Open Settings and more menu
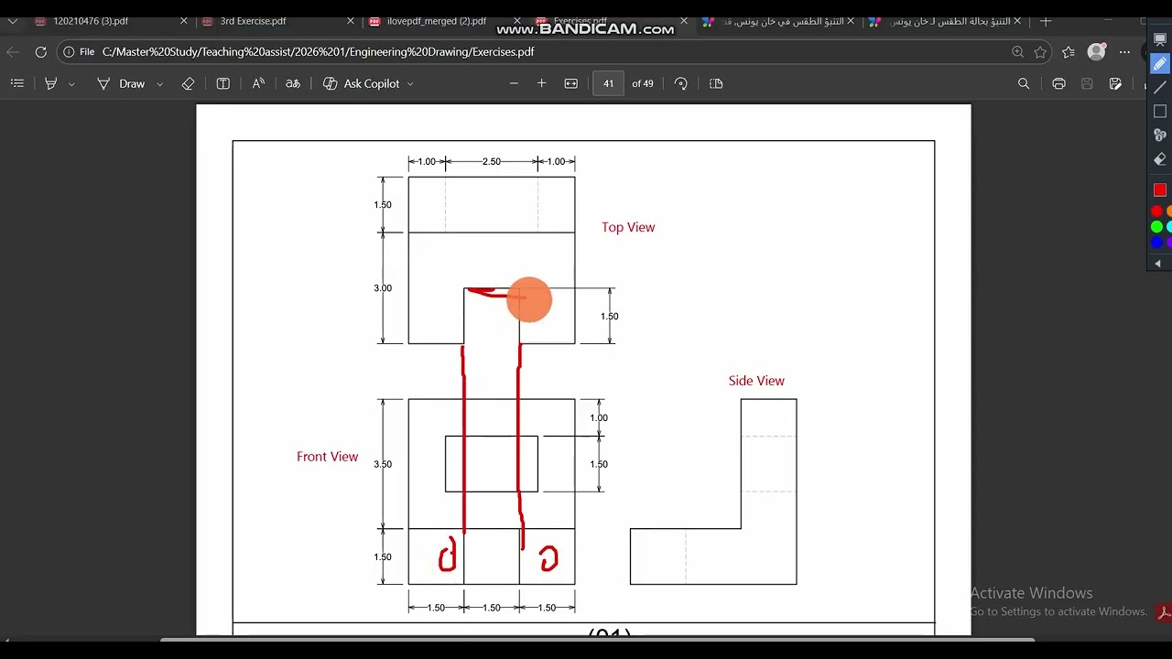Viewport: 1172px width, 659px height. click(x=1124, y=52)
